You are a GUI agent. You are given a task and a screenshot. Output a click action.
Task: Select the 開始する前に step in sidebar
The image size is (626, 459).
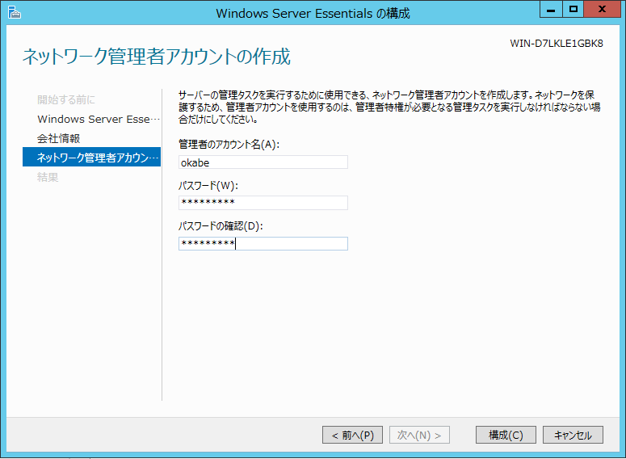click(66, 99)
